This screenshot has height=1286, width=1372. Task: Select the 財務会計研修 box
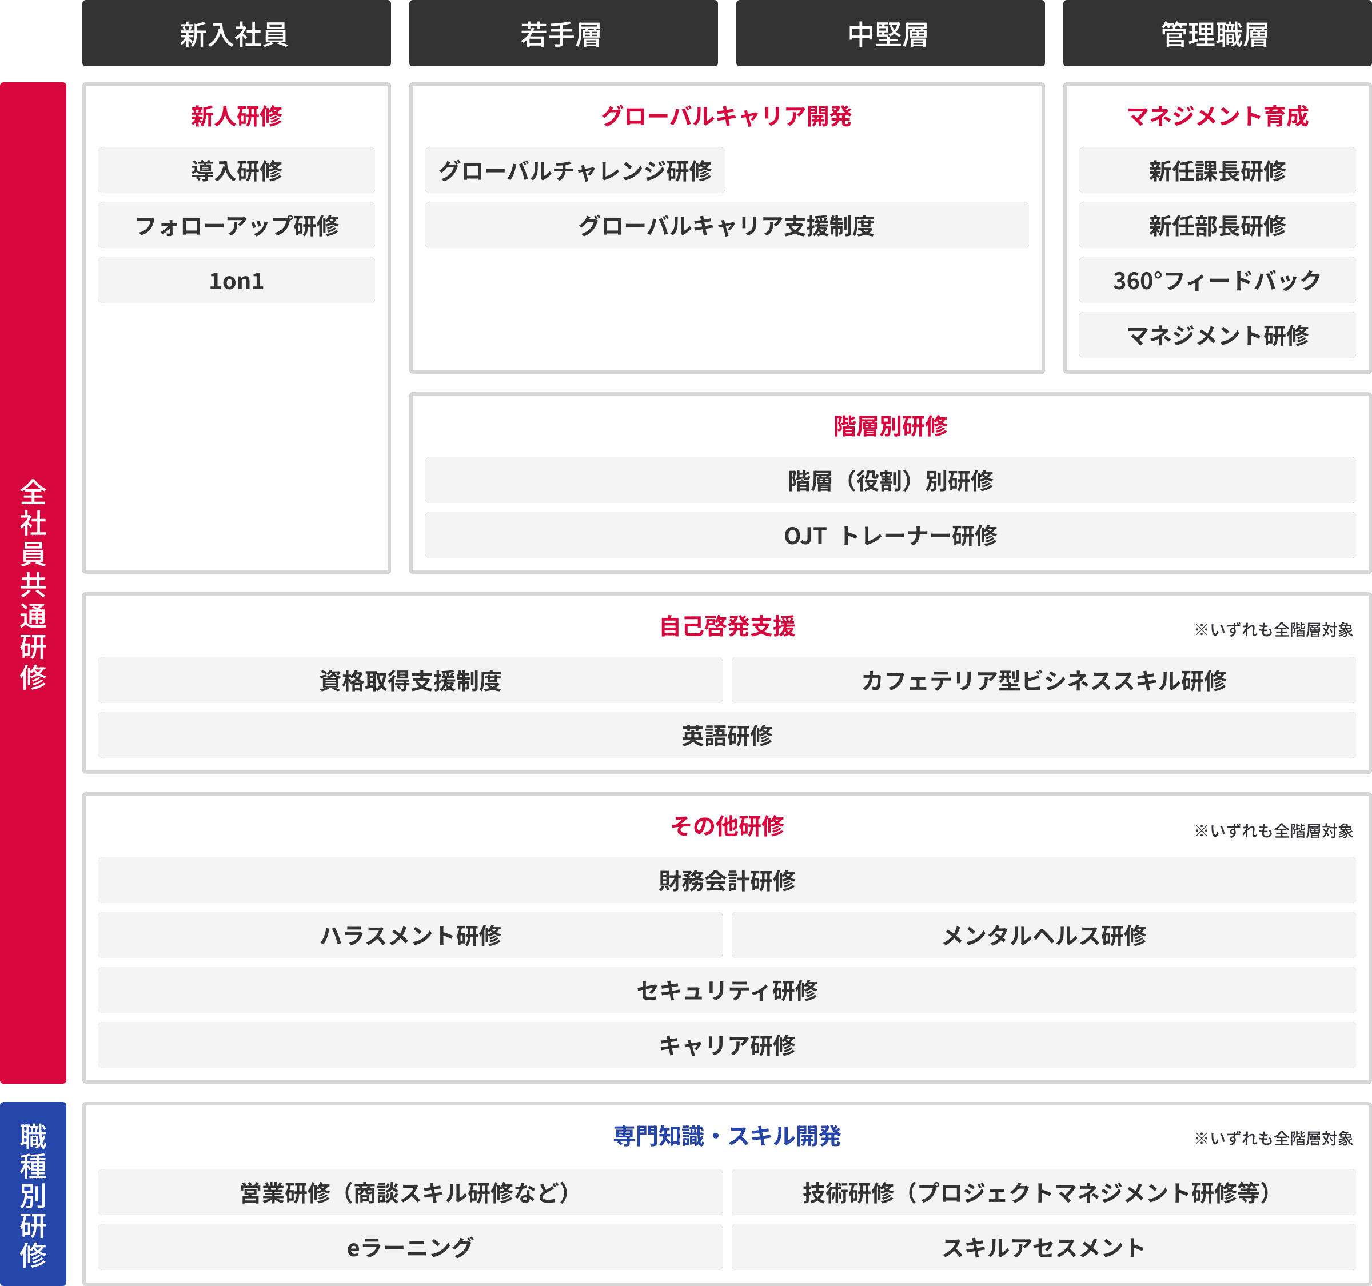[x=727, y=880]
